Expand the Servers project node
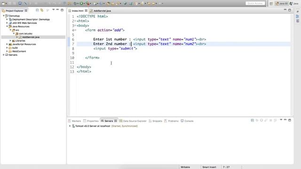 [4, 55]
